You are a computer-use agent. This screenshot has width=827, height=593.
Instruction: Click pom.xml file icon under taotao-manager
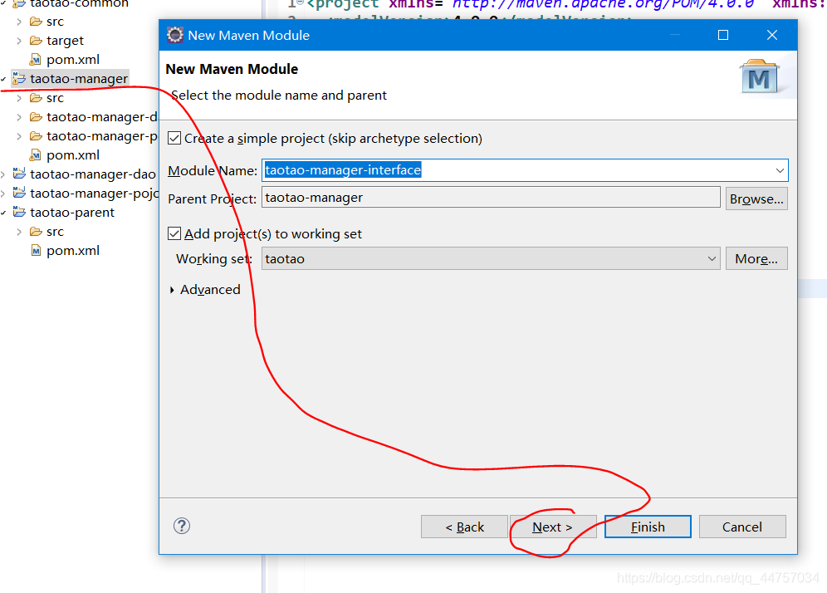36,155
